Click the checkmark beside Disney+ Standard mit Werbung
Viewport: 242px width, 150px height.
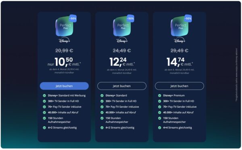(44, 96)
